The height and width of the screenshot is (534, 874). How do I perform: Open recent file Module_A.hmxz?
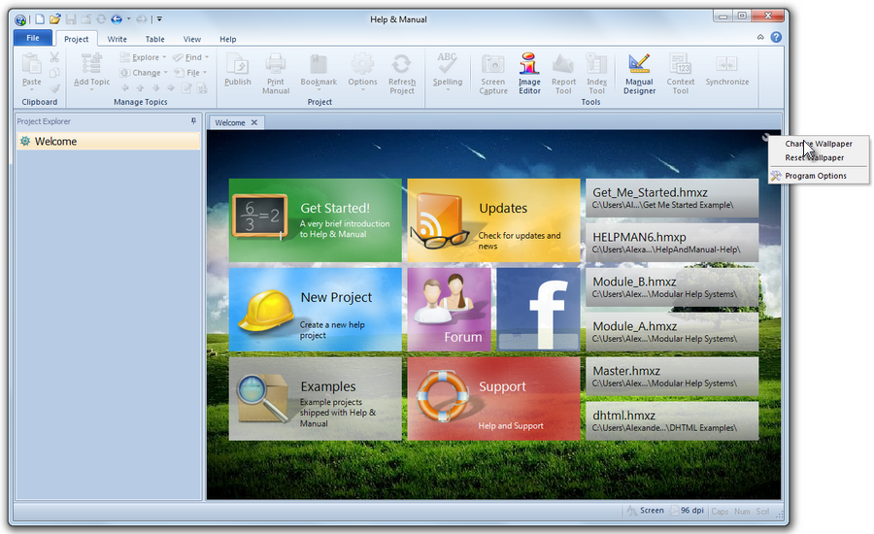(x=672, y=332)
